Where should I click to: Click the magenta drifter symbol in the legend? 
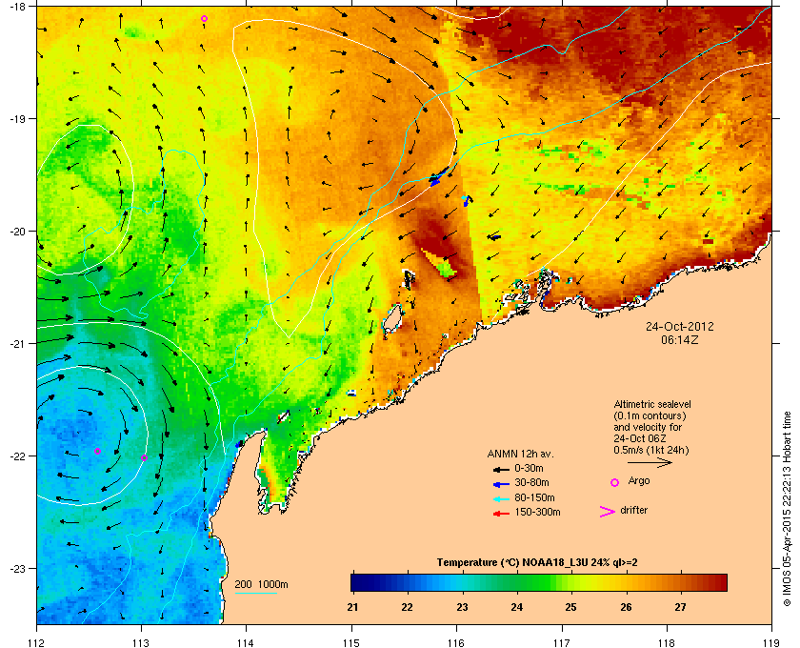607,512
